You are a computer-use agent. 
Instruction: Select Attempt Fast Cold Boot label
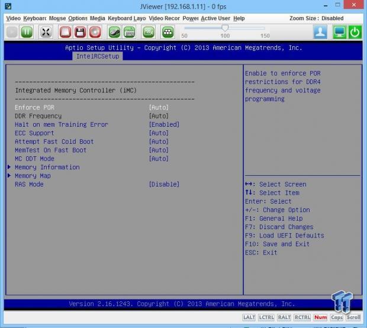point(54,142)
